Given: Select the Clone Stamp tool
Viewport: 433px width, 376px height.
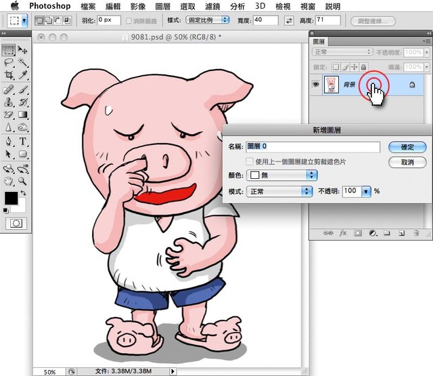Looking at the screenshot, I should click(8, 102).
